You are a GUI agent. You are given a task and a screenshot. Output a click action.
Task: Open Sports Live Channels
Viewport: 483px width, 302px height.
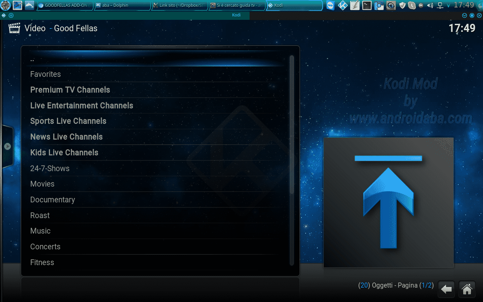point(158,121)
